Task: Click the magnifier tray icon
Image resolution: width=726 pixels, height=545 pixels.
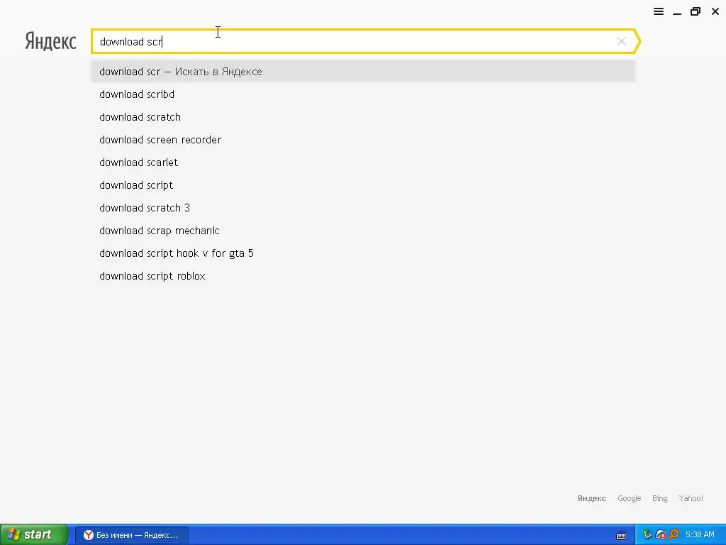Action: coord(674,534)
